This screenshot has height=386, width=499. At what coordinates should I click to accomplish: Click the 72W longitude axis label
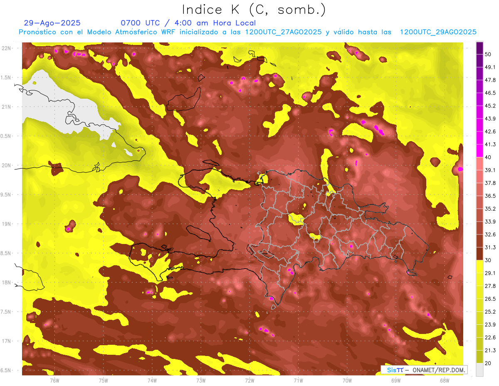[x=249, y=380]
